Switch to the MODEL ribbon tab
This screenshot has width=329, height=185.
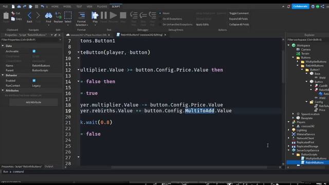click(67, 7)
